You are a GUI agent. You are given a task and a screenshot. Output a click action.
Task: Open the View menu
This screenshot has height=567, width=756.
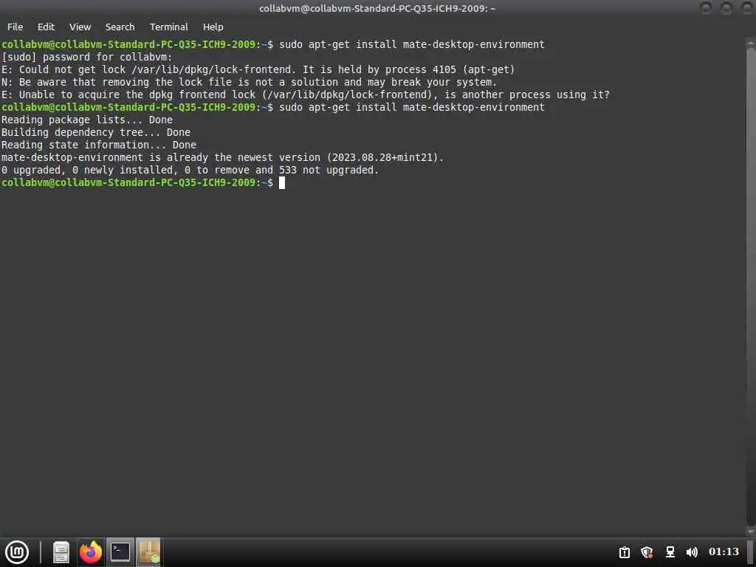(80, 27)
